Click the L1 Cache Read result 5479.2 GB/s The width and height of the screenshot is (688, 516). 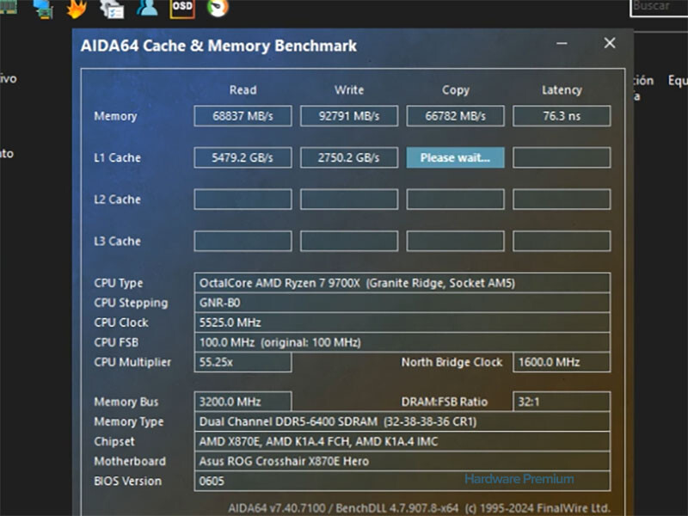243,157
